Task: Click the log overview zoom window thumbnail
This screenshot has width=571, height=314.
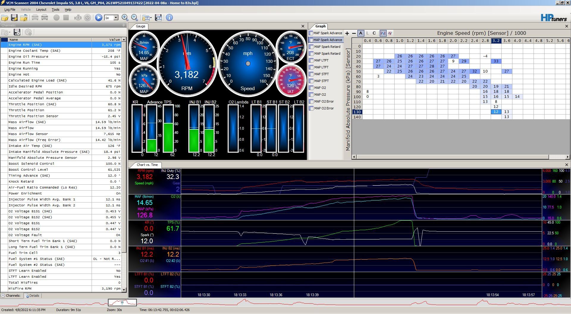Action: (x=122, y=303)
